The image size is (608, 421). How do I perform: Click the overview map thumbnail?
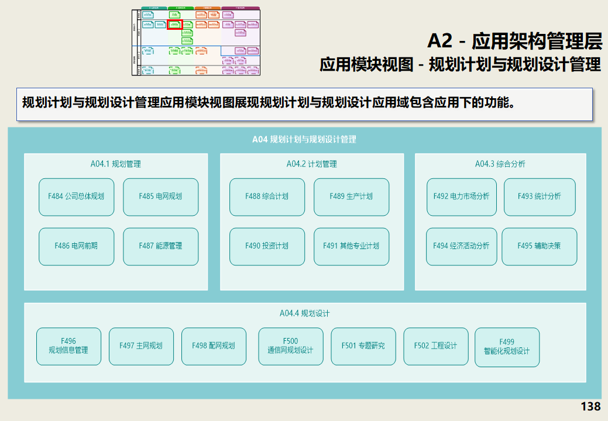pyautogui.click(x=196, y=41)
